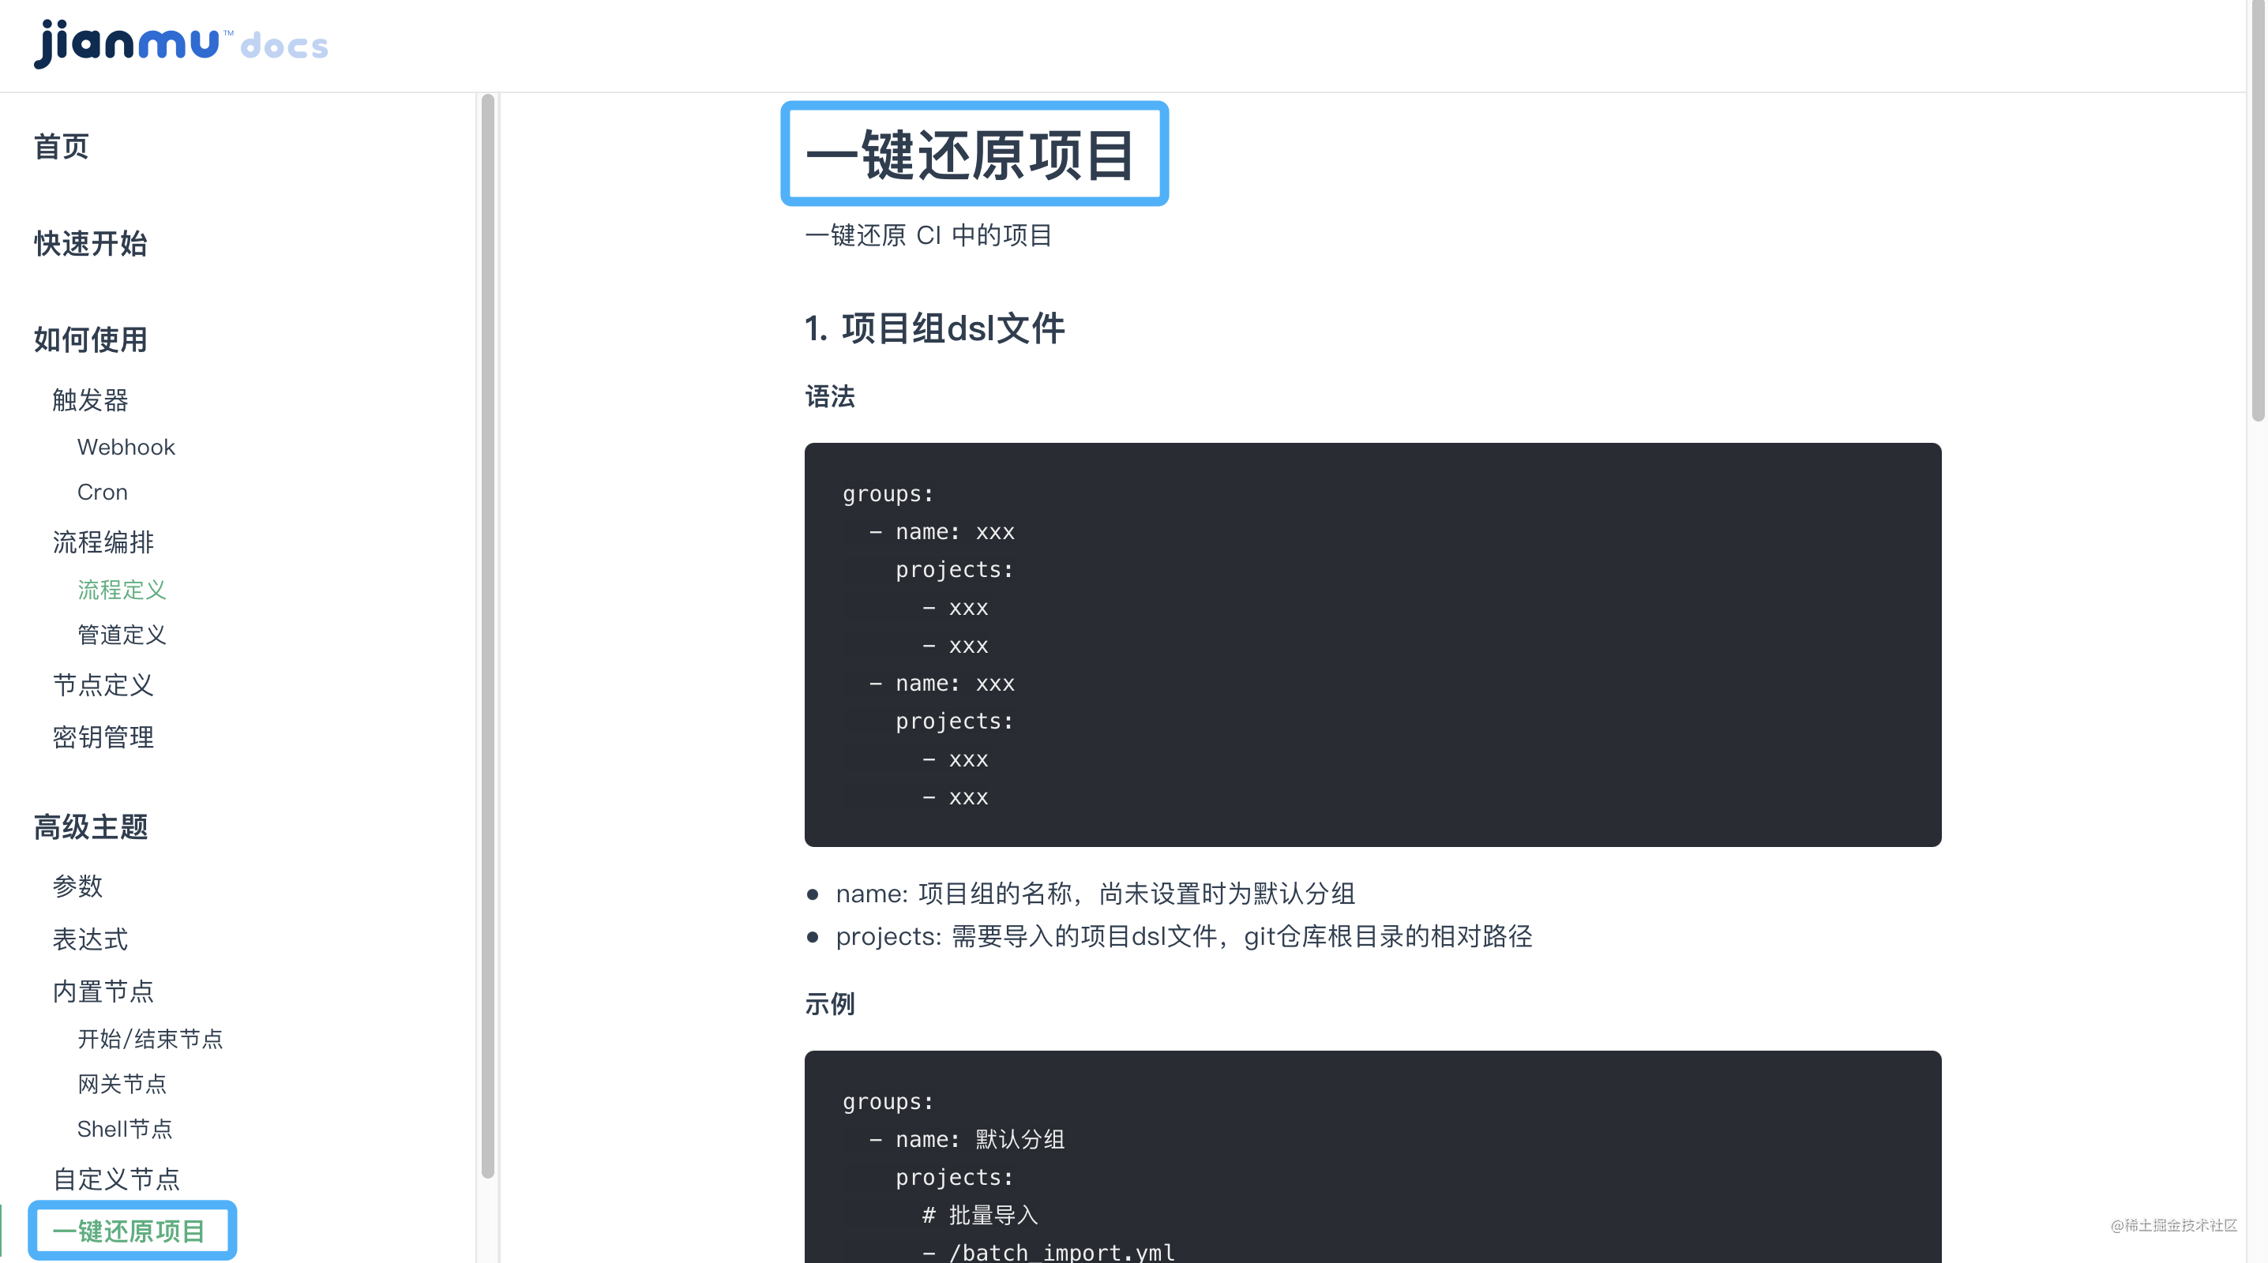This screenshot has height=1263, width=2268.
Task: Open the 自定义节点 page
Action: pyautogui.click(x=116, y=1179)
